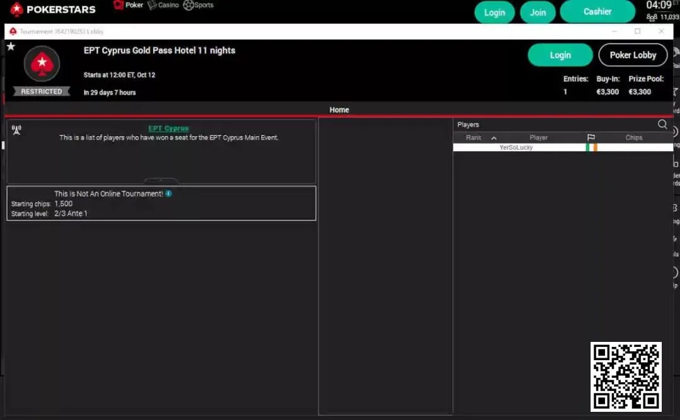Open player search magnifier icon
The height and width of the screenshot is (420, 680).
[662, 125]
